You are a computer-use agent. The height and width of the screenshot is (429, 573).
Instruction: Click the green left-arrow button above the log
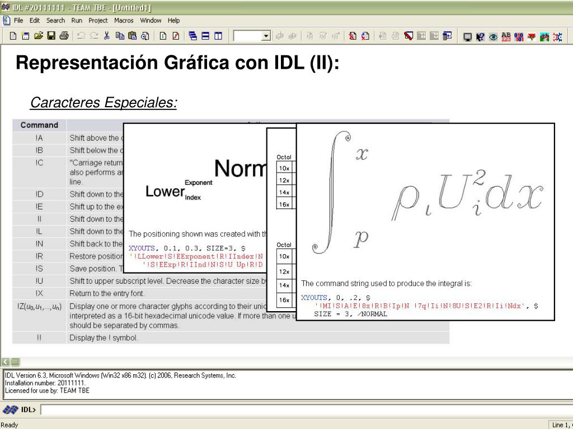6,361
